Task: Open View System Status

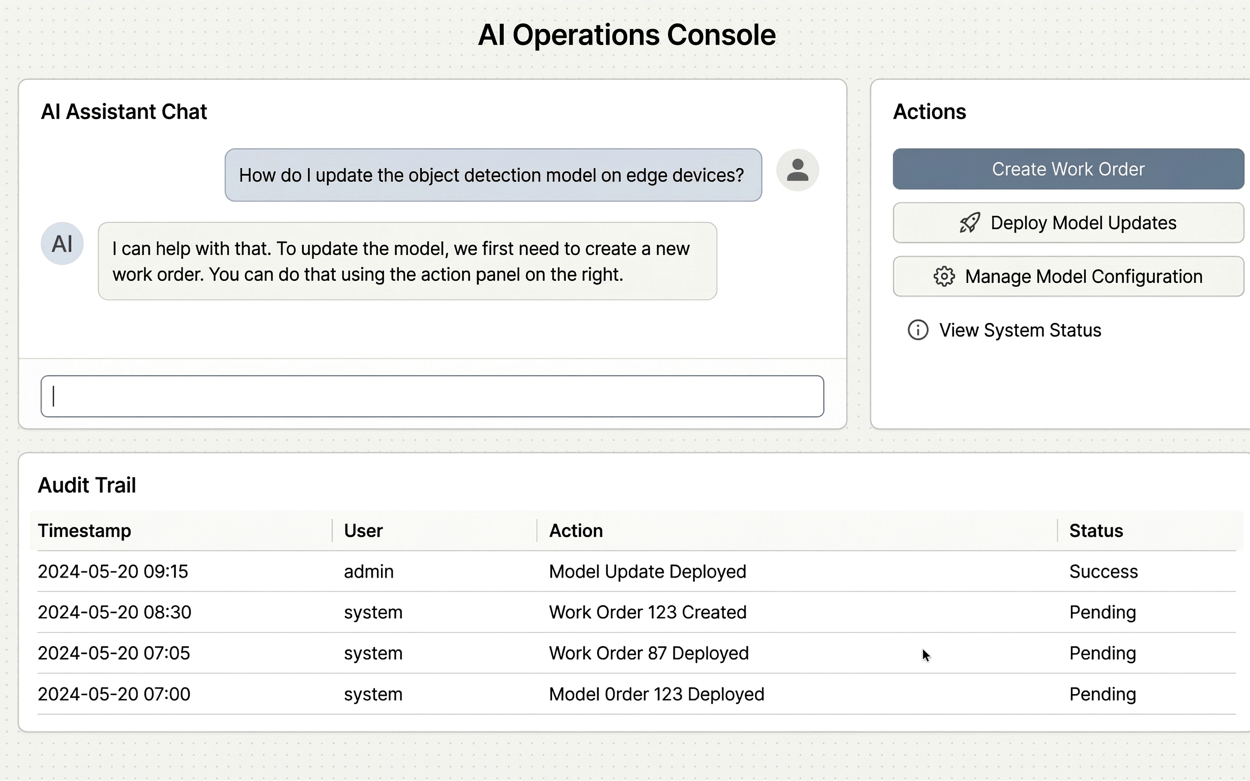Action: 1021,330
